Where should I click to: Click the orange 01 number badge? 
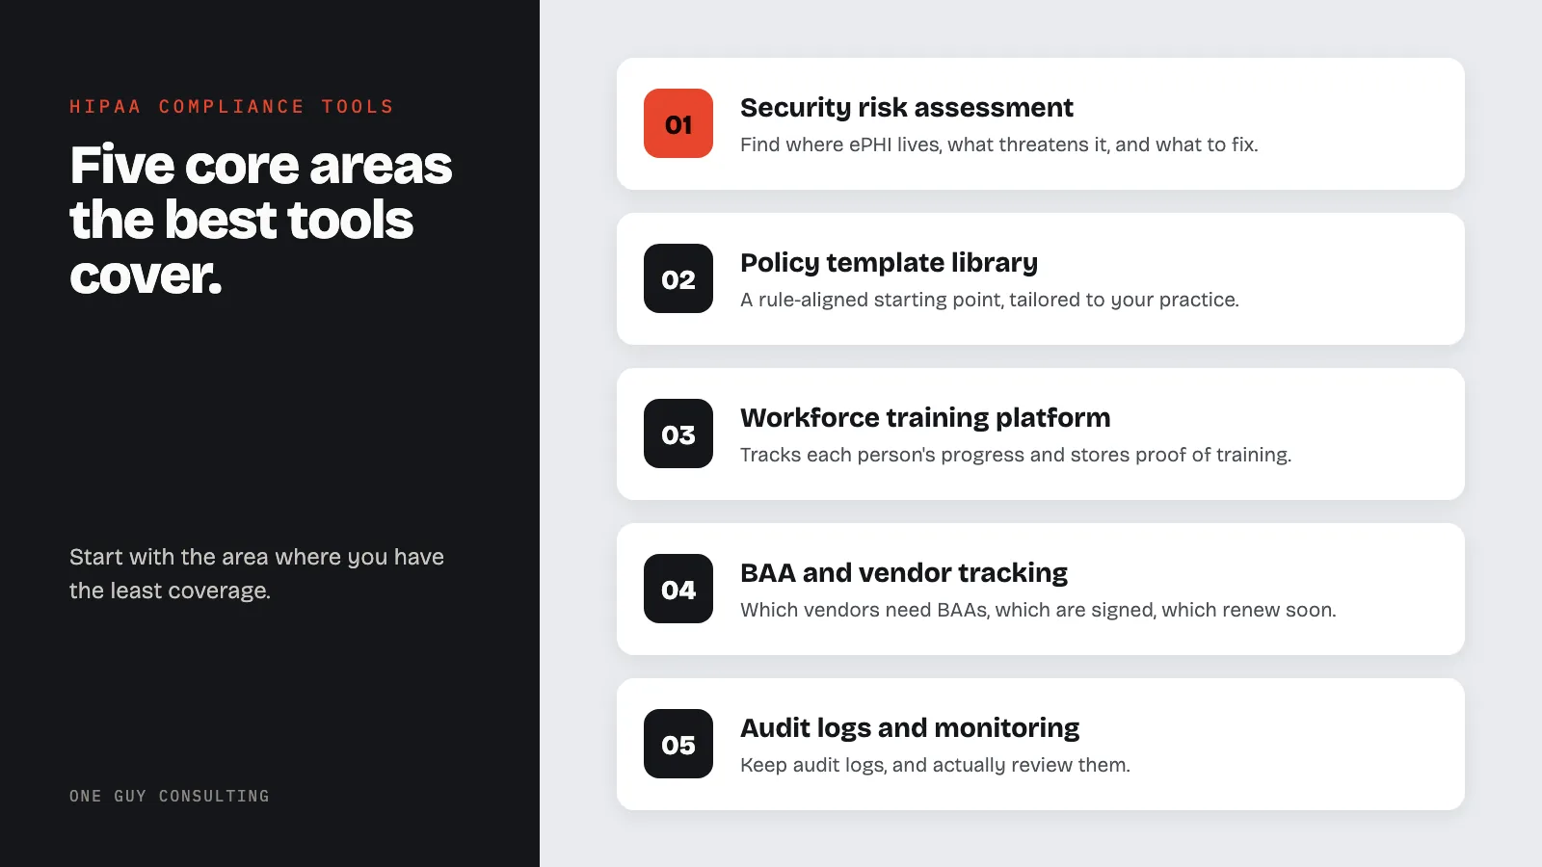pyautogui.click(x=678, y=123)
